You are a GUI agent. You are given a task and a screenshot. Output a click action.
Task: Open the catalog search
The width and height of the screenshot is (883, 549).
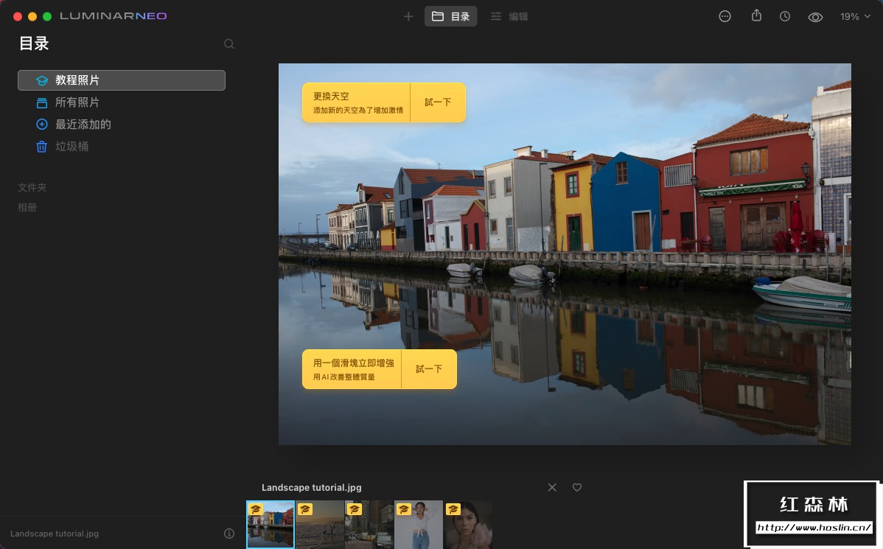[x=228, y=43]
